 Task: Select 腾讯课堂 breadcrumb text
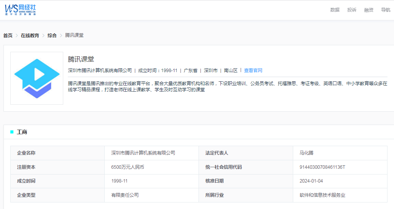[74, 35]
